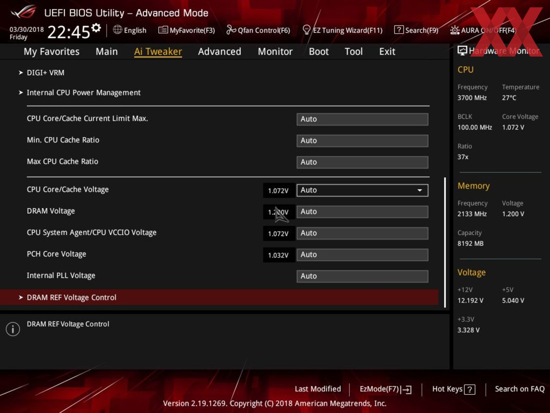Click the Core Voltage 1.072 V monitor value
Viewport: 550px width, 413px height.
513,127
